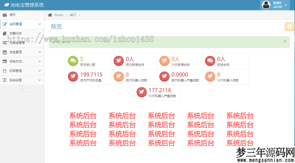
Task: Expand the 资金管理 chevron
Action: [x=40, y=52]
